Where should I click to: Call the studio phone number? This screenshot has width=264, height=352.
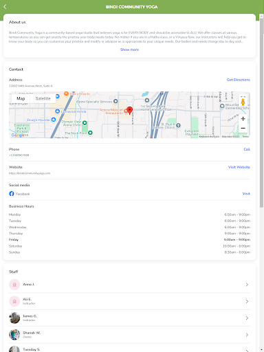click(247, 149)
